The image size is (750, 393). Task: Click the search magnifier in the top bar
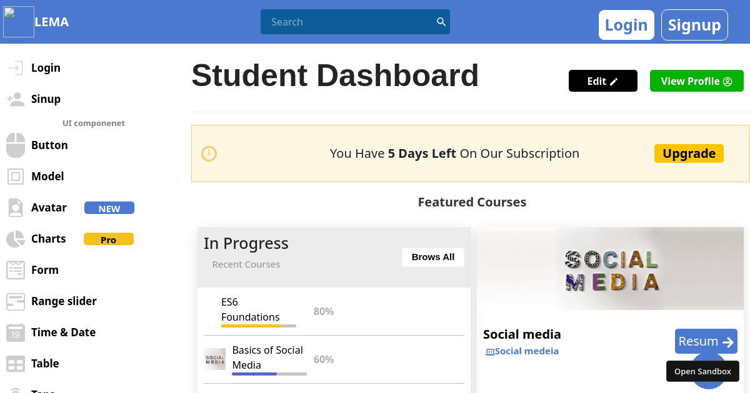pos(441,21)
